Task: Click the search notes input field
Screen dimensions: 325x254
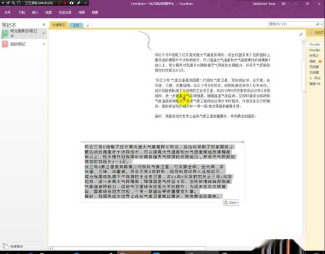Action: click(291, 24)
